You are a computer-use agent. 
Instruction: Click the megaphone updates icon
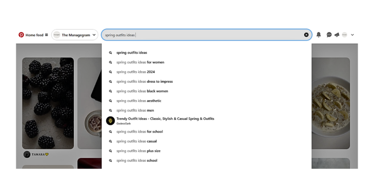(x=337, y=35)
